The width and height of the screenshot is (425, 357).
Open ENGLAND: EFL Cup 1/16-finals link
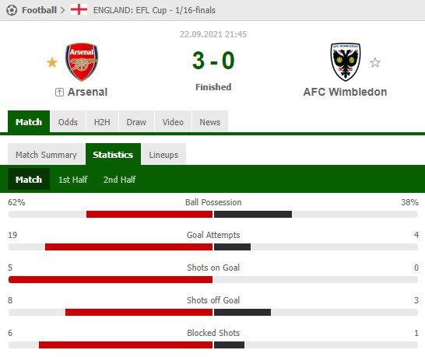154,10
